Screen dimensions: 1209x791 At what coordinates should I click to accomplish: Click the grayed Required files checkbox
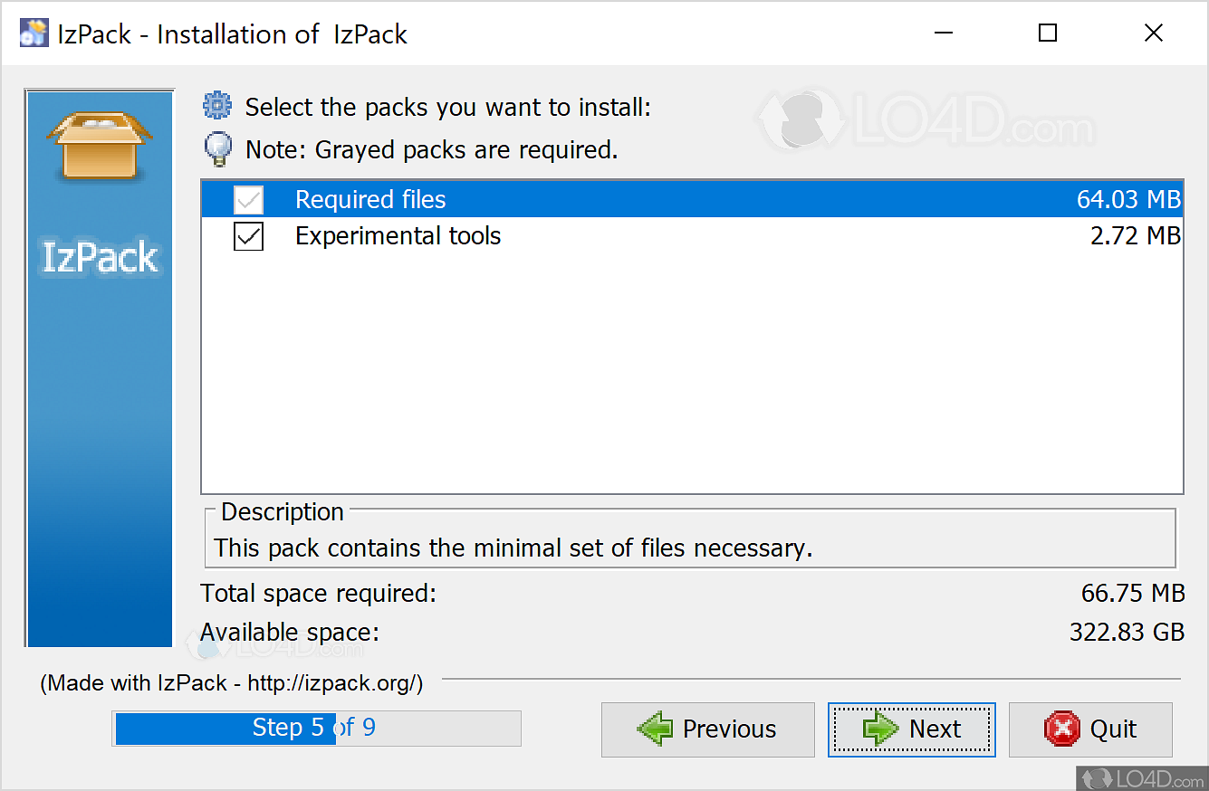(x=248, y=199)
